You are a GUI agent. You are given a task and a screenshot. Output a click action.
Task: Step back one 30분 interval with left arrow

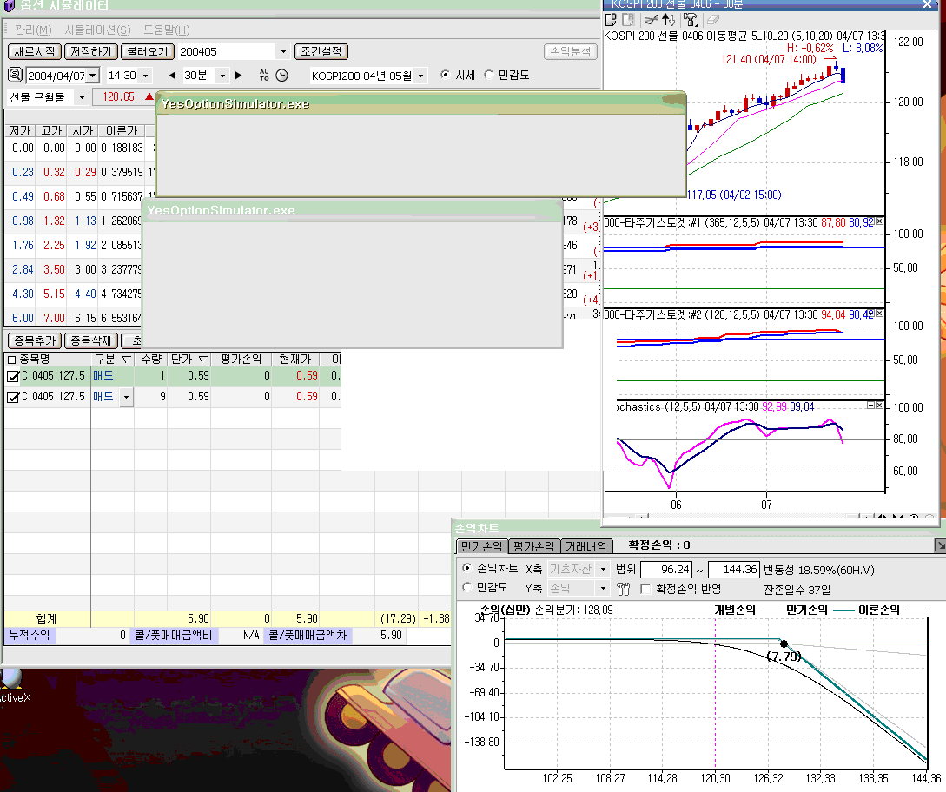172,76
